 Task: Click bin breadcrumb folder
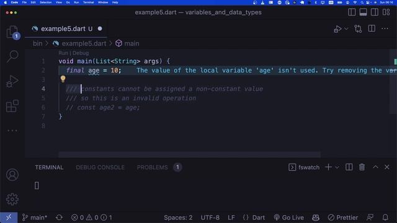(37, 43)
